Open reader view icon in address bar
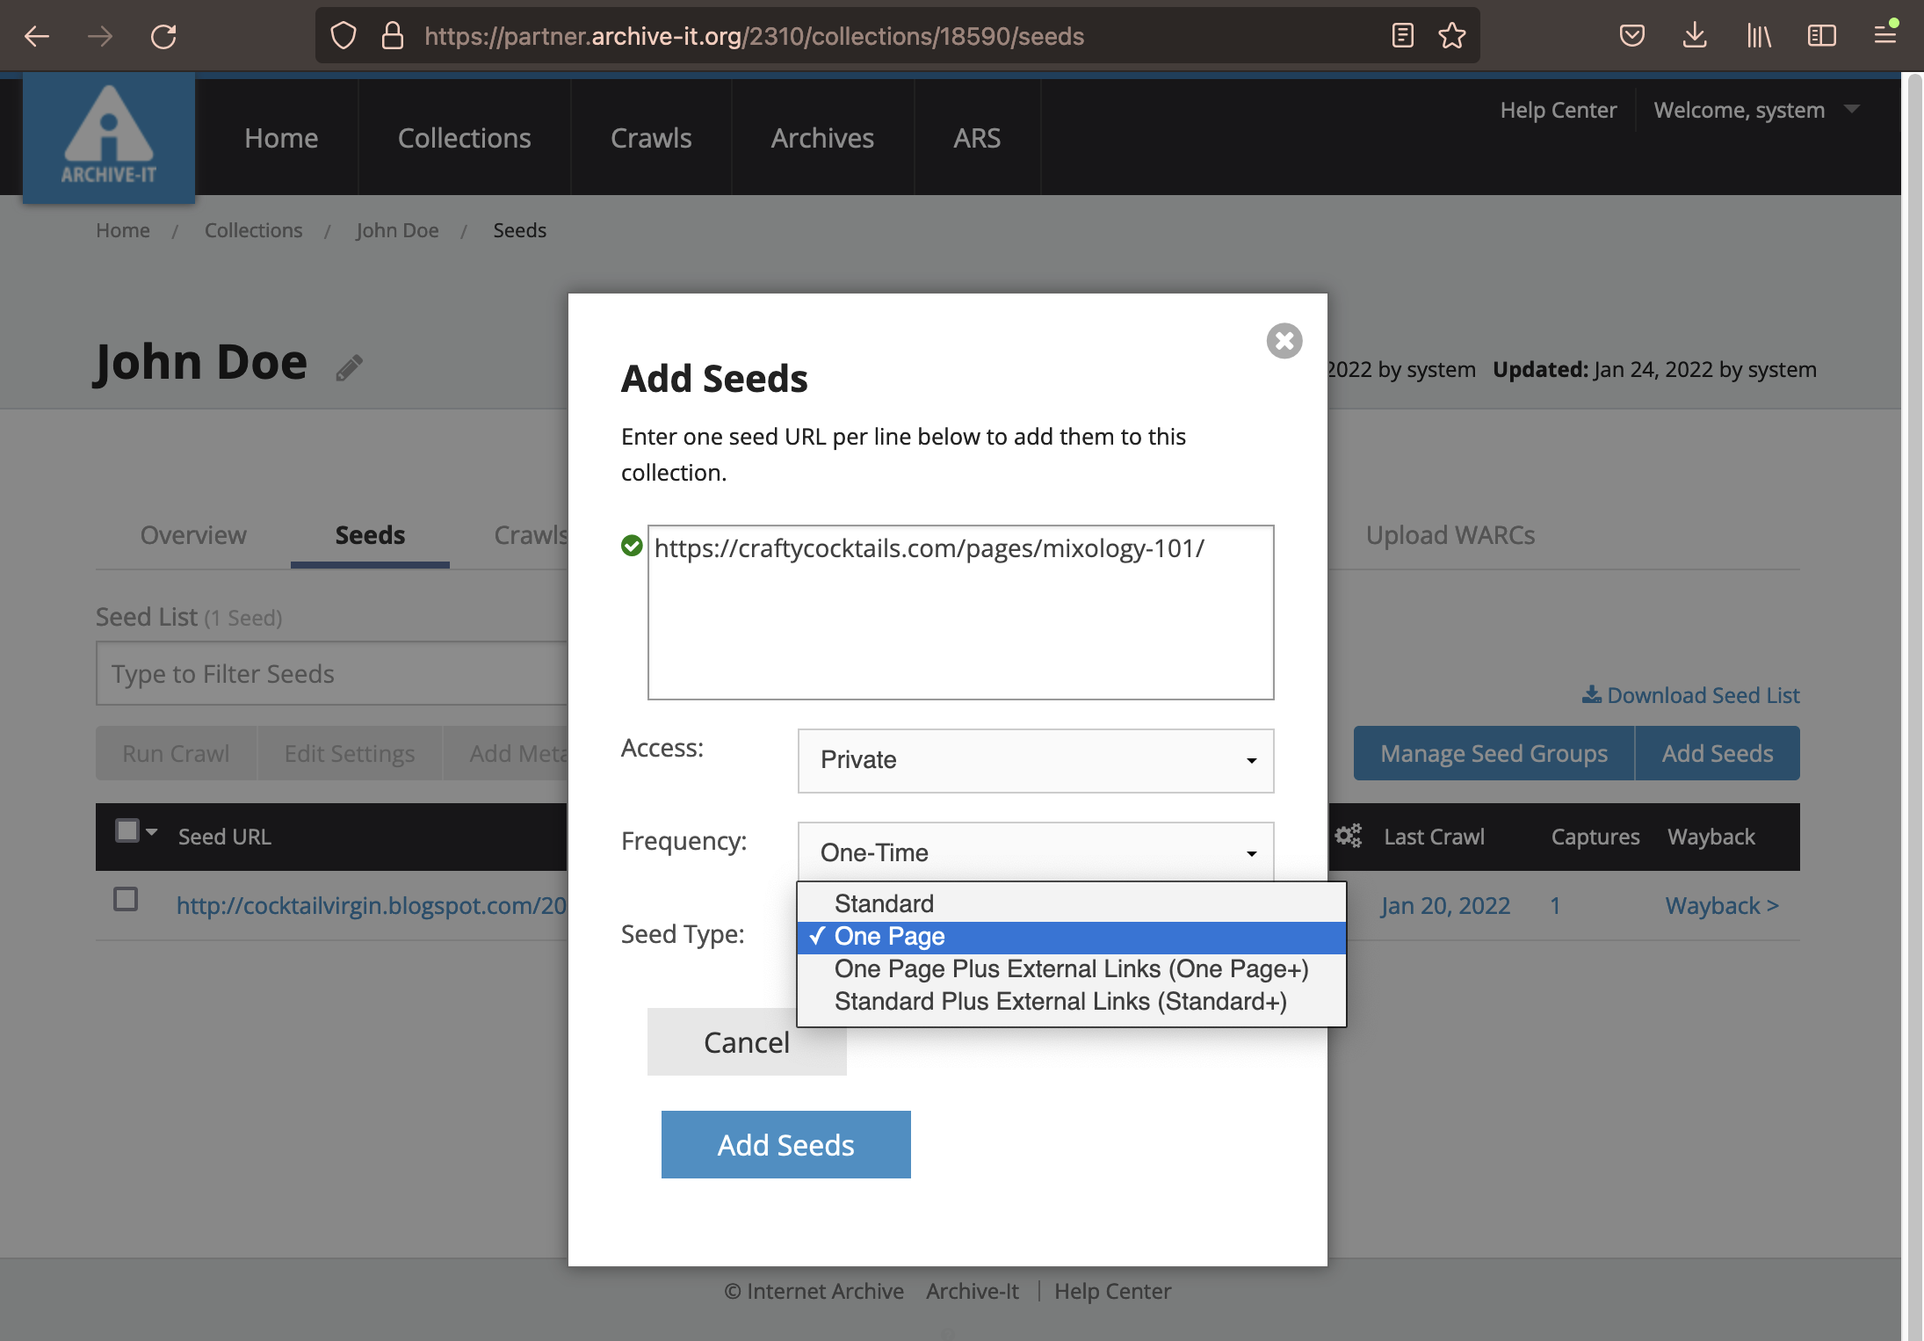The image size is (1924, 1341). (1402, 36)
